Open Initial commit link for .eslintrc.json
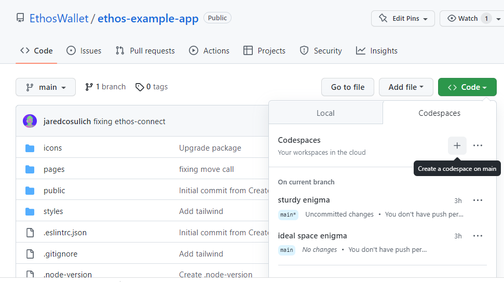 [224, 233]
